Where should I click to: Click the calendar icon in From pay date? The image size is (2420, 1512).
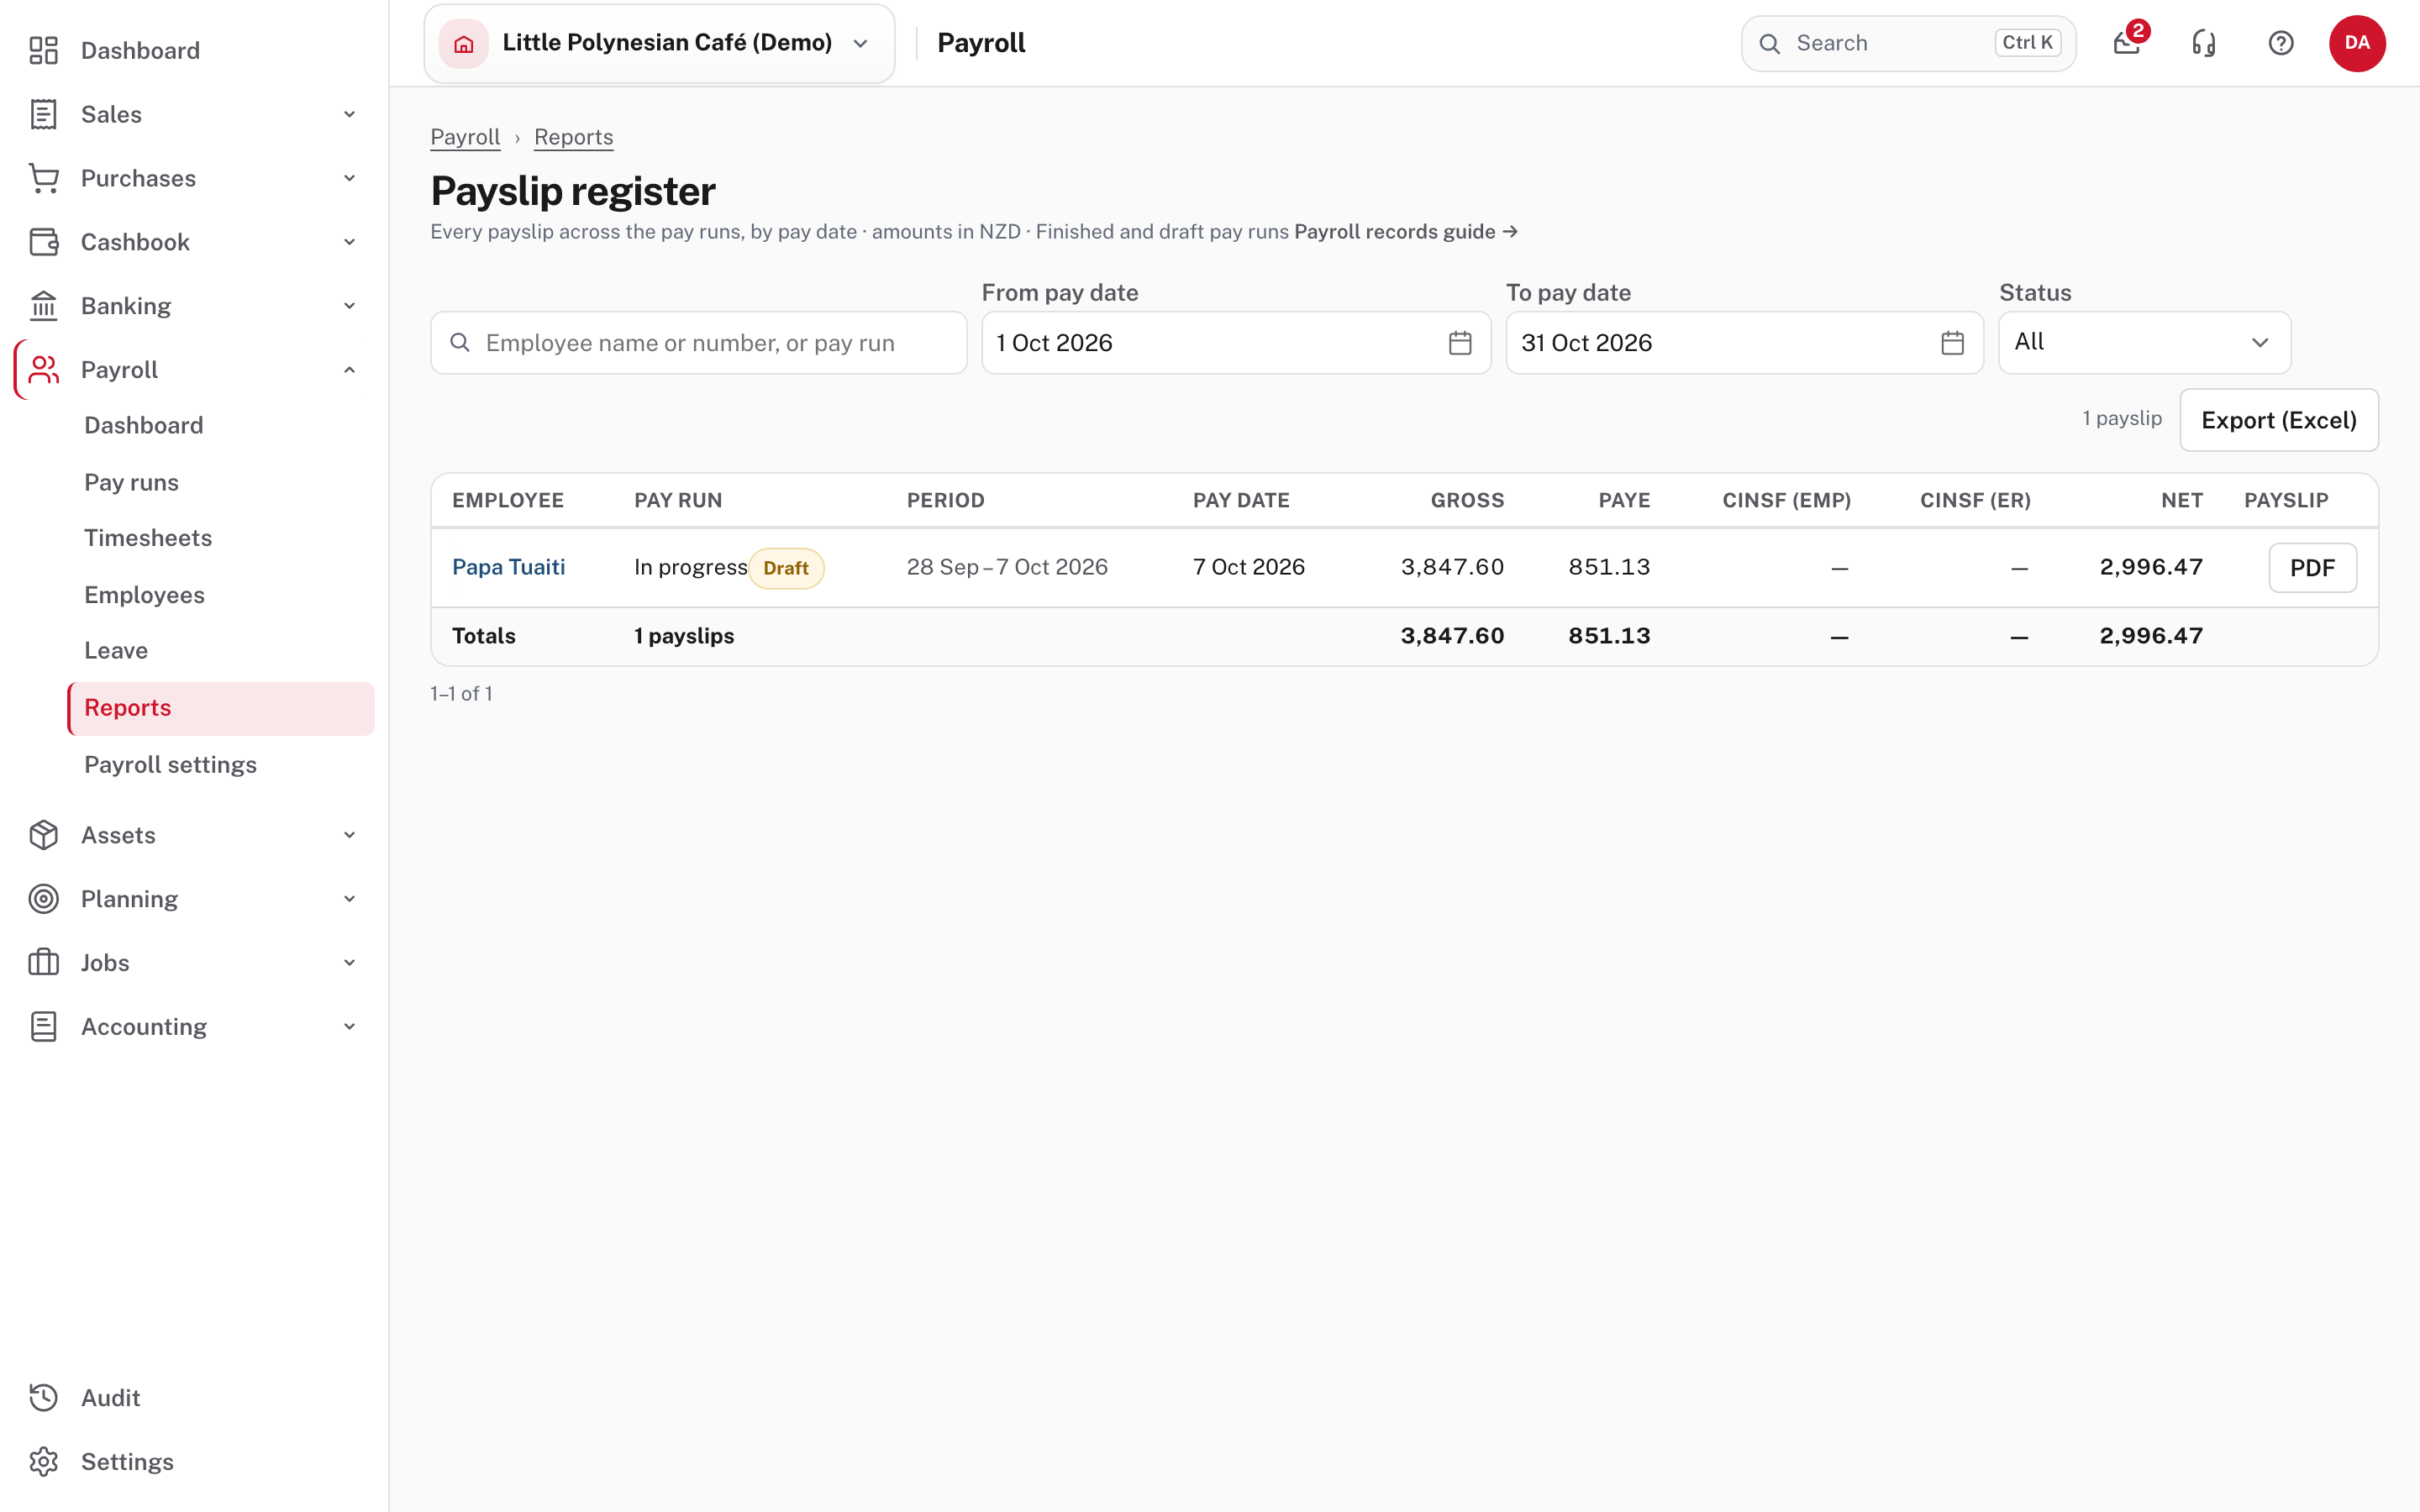[1460, 343]
